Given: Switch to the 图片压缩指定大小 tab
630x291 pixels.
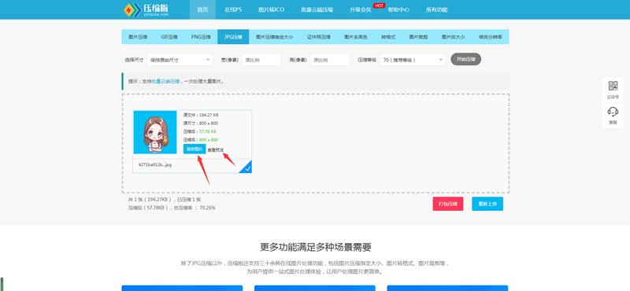Looking at the screenshot, I should (x=274, y=37).
